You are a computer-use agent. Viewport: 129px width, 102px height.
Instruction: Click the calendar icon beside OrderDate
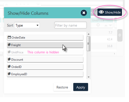[x=9, y=37]
